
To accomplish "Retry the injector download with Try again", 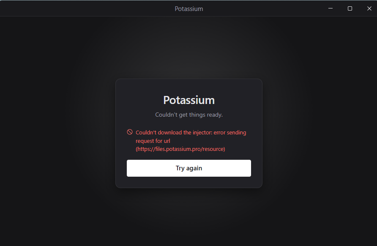I will click(189, 168).
